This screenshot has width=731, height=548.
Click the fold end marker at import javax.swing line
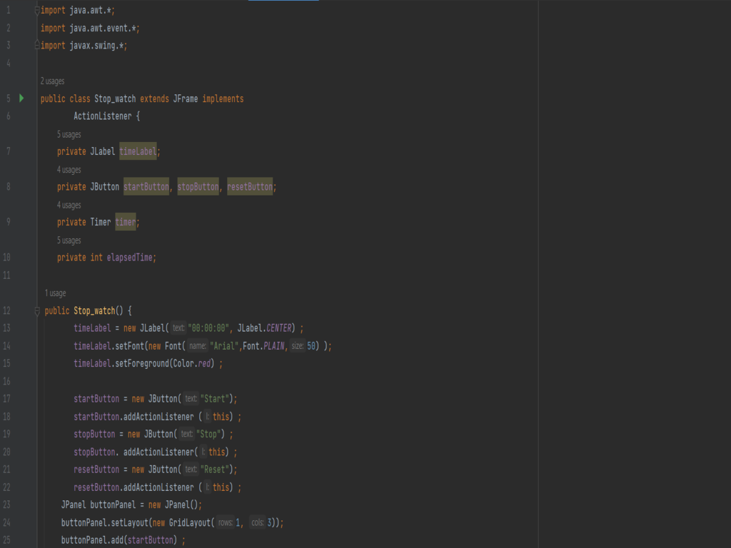[x=37, y=45]
